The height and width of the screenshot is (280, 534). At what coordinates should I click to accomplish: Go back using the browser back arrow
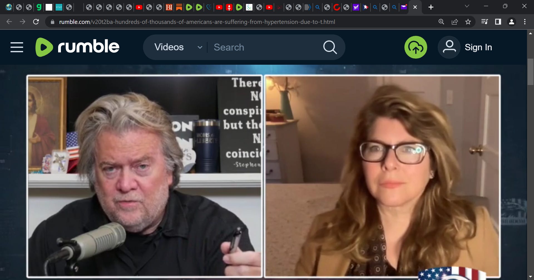[9, 22]
